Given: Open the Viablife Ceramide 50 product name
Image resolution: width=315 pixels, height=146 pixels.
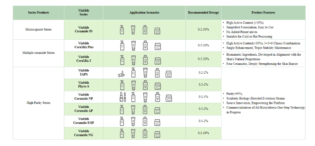Looking at the screenshot, I should click(83, 30).
